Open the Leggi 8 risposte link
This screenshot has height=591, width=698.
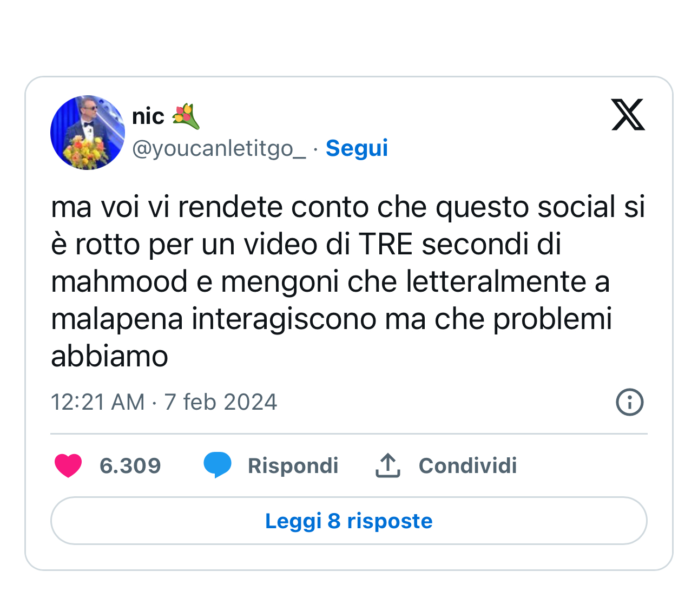pos(348,521)
